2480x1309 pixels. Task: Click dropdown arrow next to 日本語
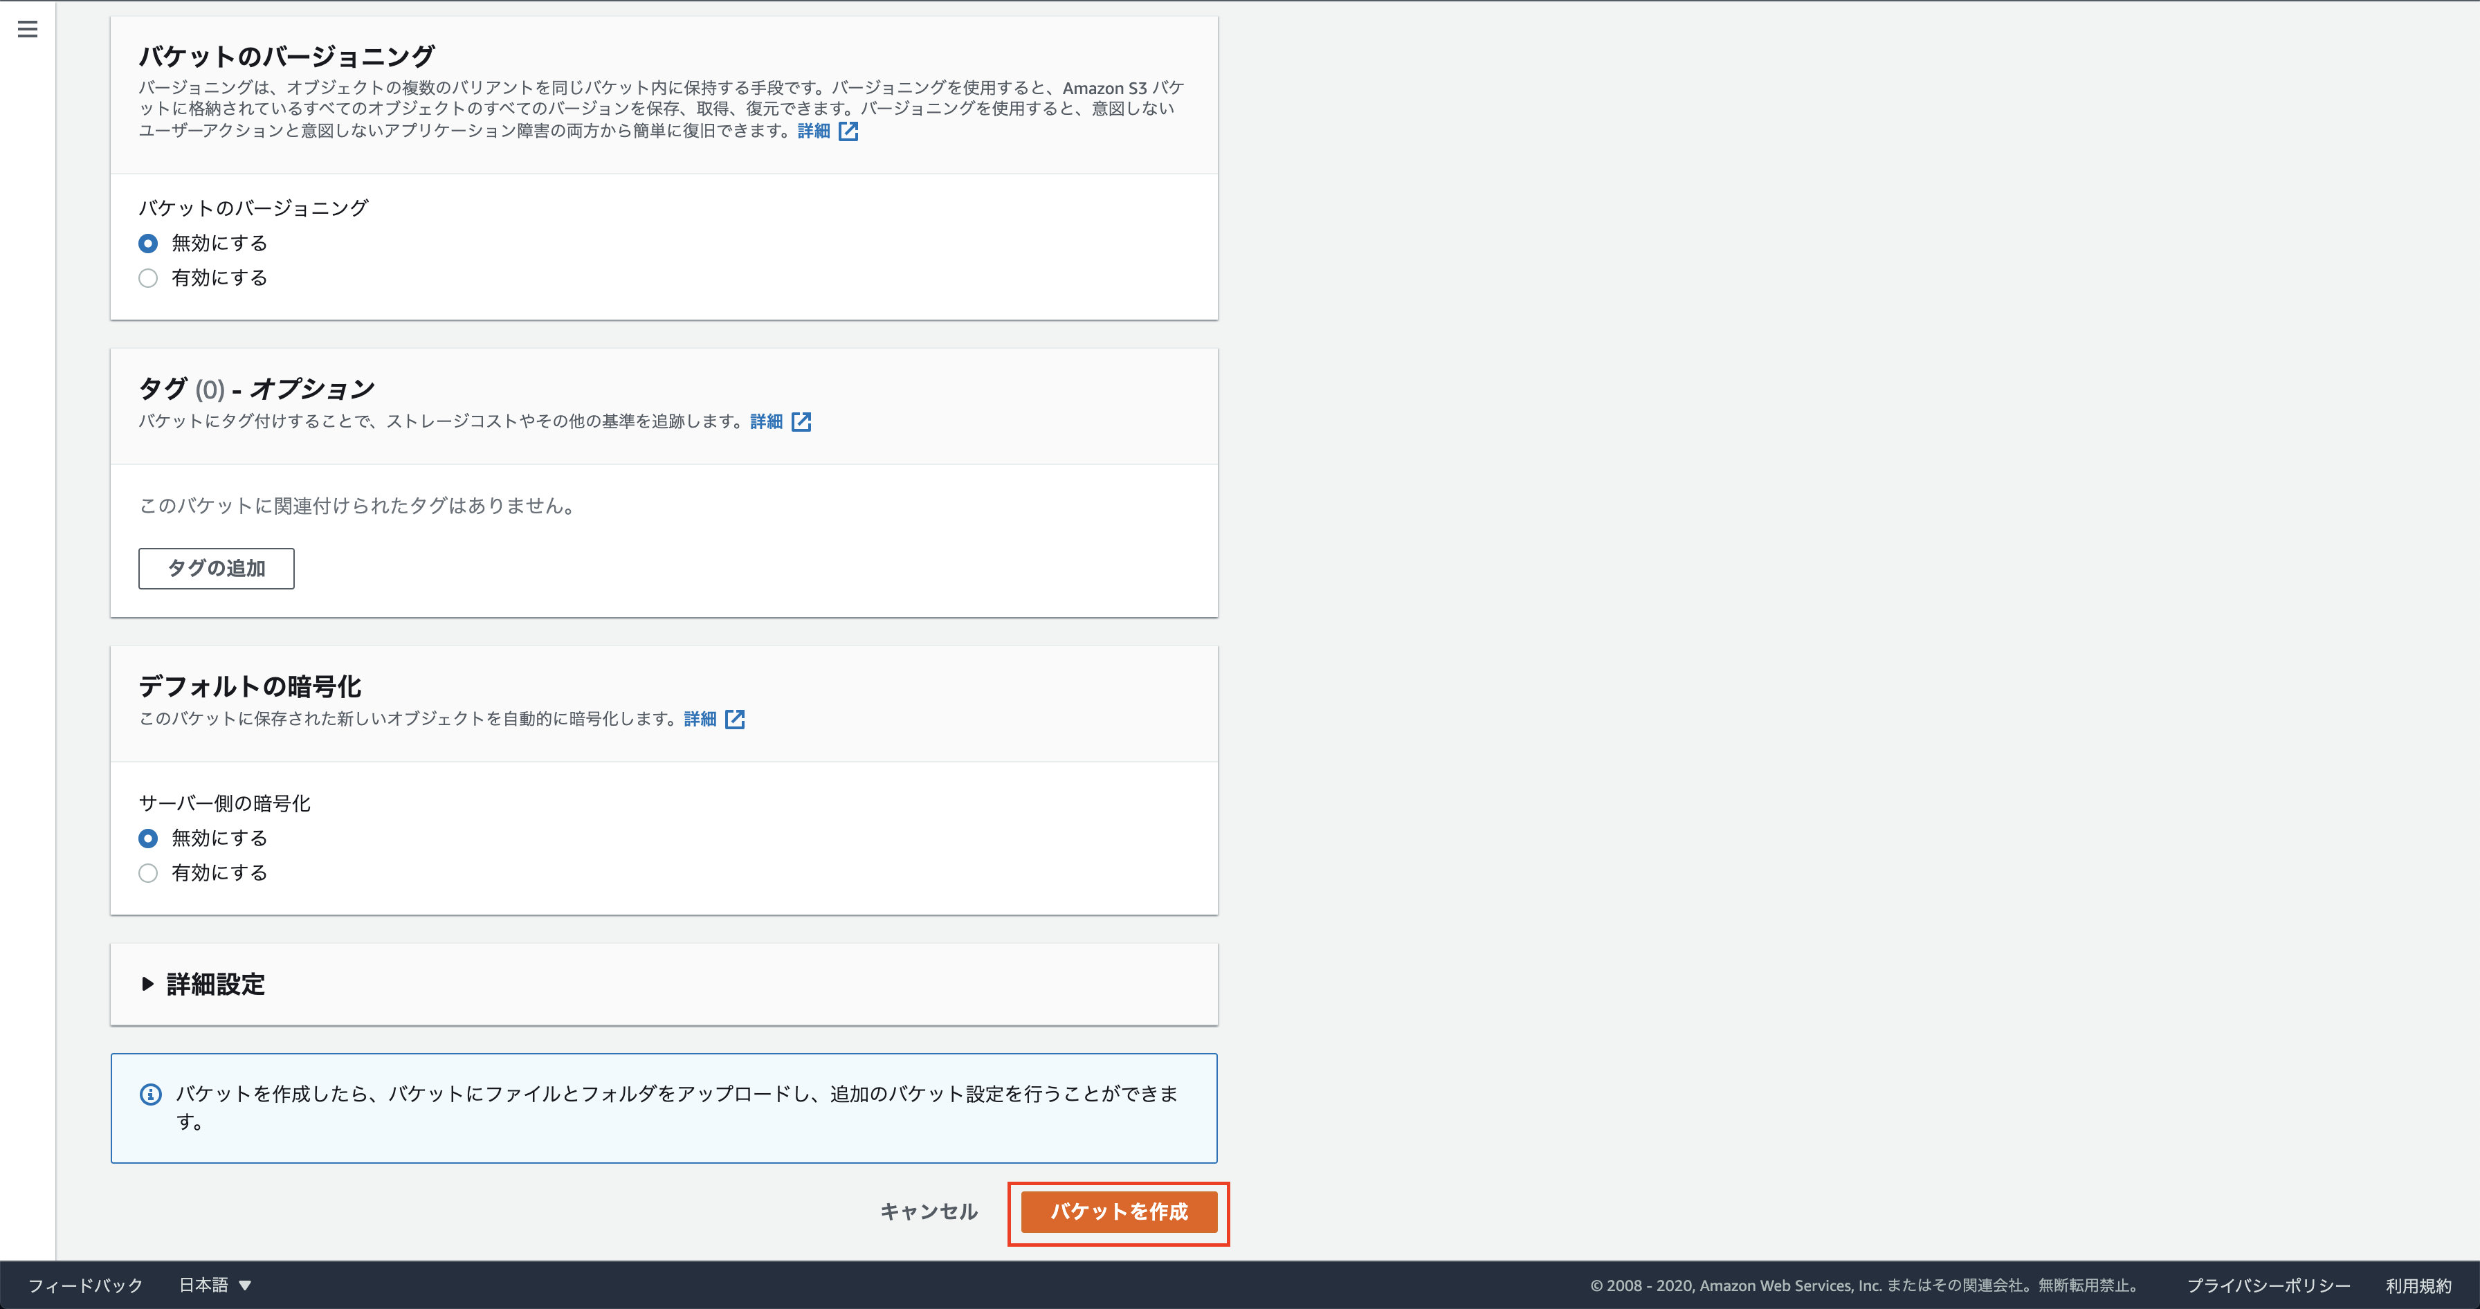246,1285
